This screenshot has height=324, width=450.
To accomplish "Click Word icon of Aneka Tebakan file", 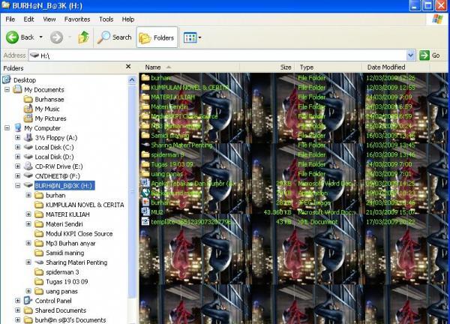I will point(145,183).
